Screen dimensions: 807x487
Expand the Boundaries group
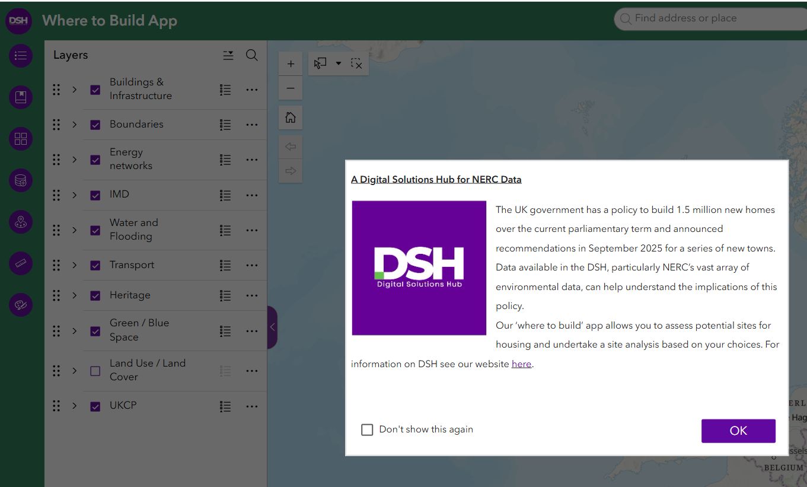click(74, 125)
